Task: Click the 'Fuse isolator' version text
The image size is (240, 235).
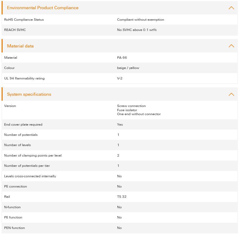Action: tap(127, 110)
